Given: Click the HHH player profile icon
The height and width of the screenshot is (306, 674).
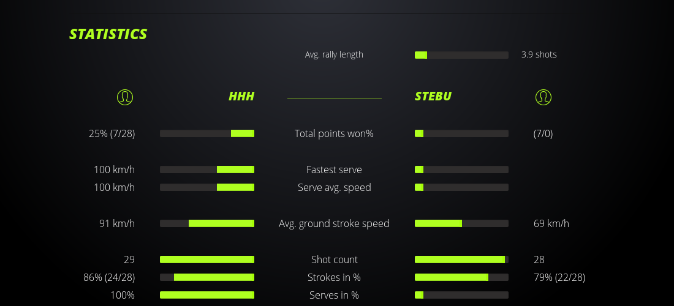Looking at the screenshot, I should (125, 97).
